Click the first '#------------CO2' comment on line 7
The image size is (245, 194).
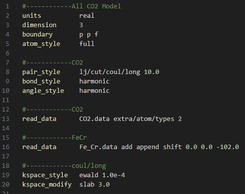[x=53, y=63]
